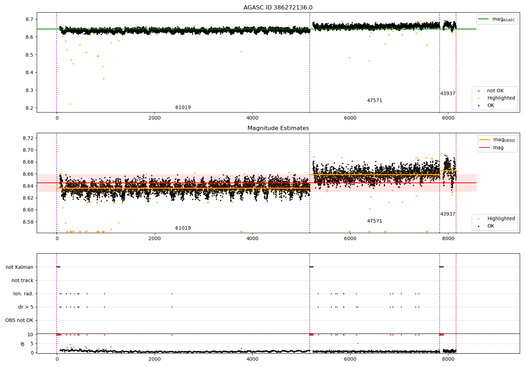Image resolution: width=525 pixels, height=367 pixels.
Task: Click the 8.7 tick on top plot y-axis
Action: pyautogui.click(x=30, y=19)
